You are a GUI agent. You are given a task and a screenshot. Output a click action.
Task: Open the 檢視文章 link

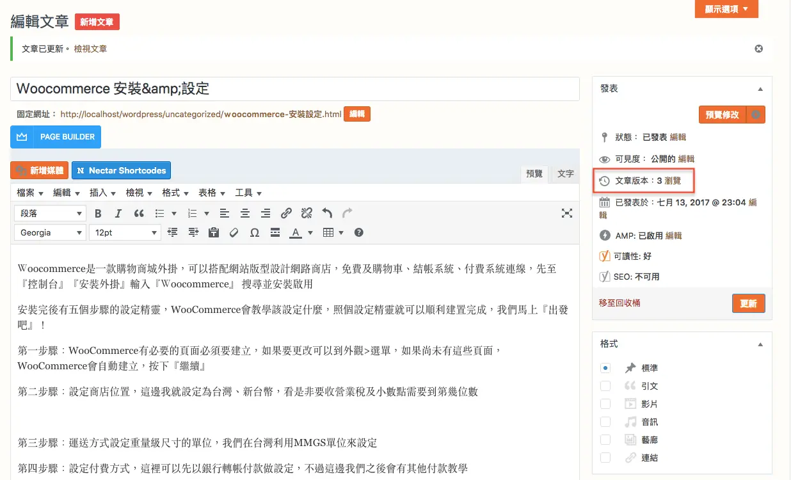tap(91, 49)
